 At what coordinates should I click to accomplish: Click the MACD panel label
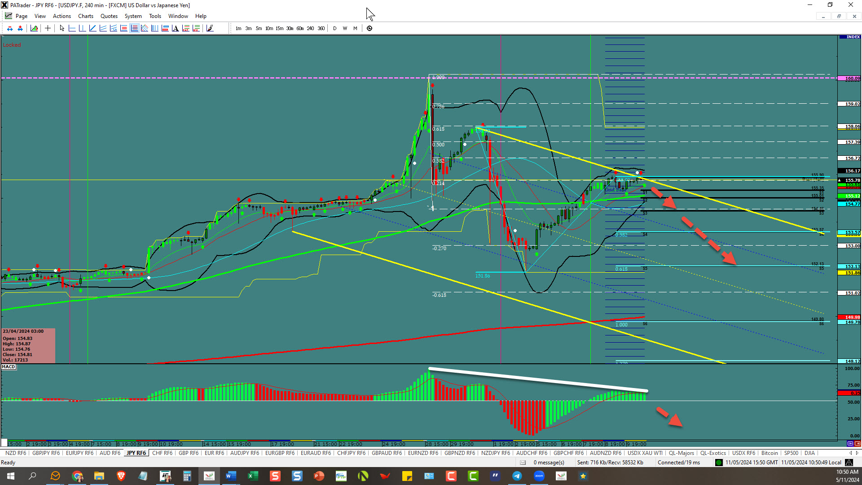click(x=9, y=367)
